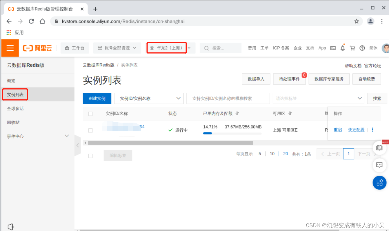Open the 请选择标签 tag dropdown
This screenshot has height=231, width=389.
point(319,99)
